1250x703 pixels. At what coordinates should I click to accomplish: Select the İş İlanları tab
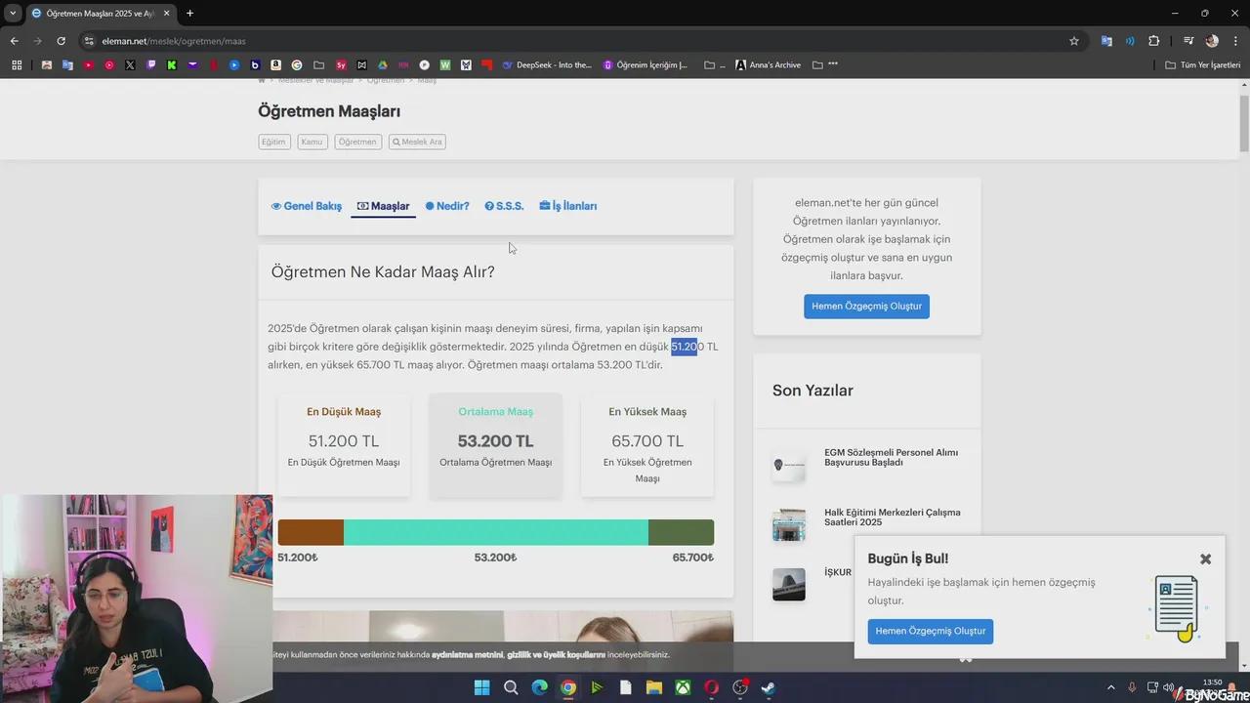[567, 206]
